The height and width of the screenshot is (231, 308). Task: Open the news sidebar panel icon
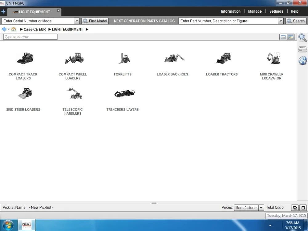(x=302, y=49)
